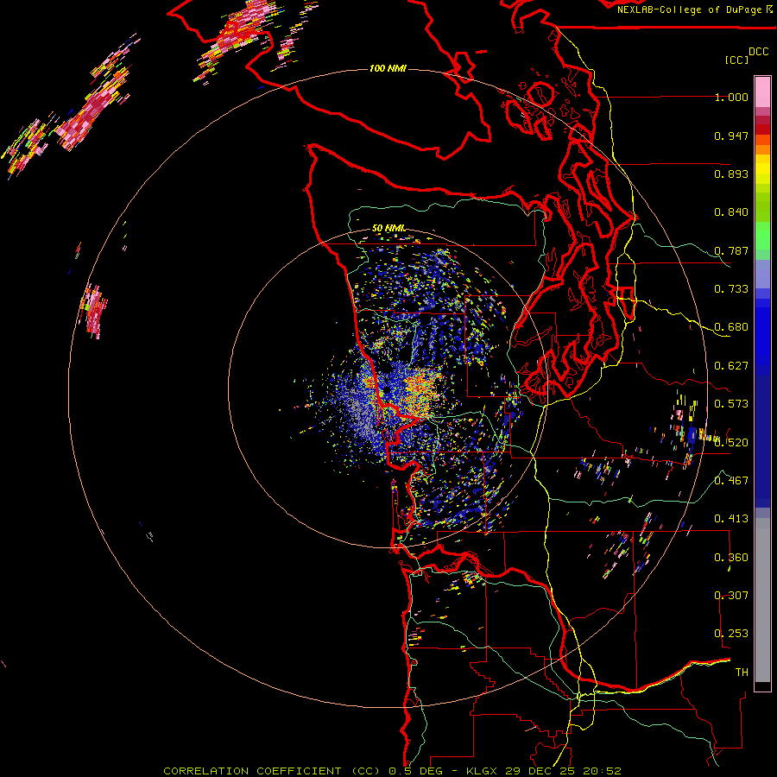Click the 50 NMI range ring label
Viewport: 777px width, 777px height.
pyautogui.click(x=388, y=228)
